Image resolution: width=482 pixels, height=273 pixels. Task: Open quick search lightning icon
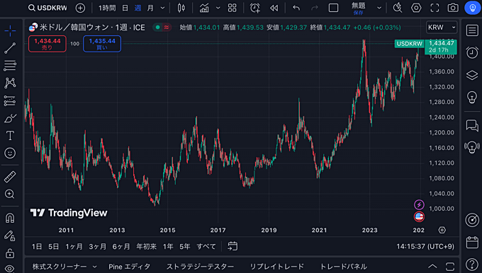(x=398, y=8)
